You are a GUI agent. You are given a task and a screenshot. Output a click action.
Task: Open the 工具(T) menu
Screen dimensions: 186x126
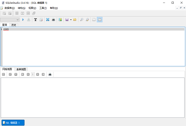click(x=43, y=8)
